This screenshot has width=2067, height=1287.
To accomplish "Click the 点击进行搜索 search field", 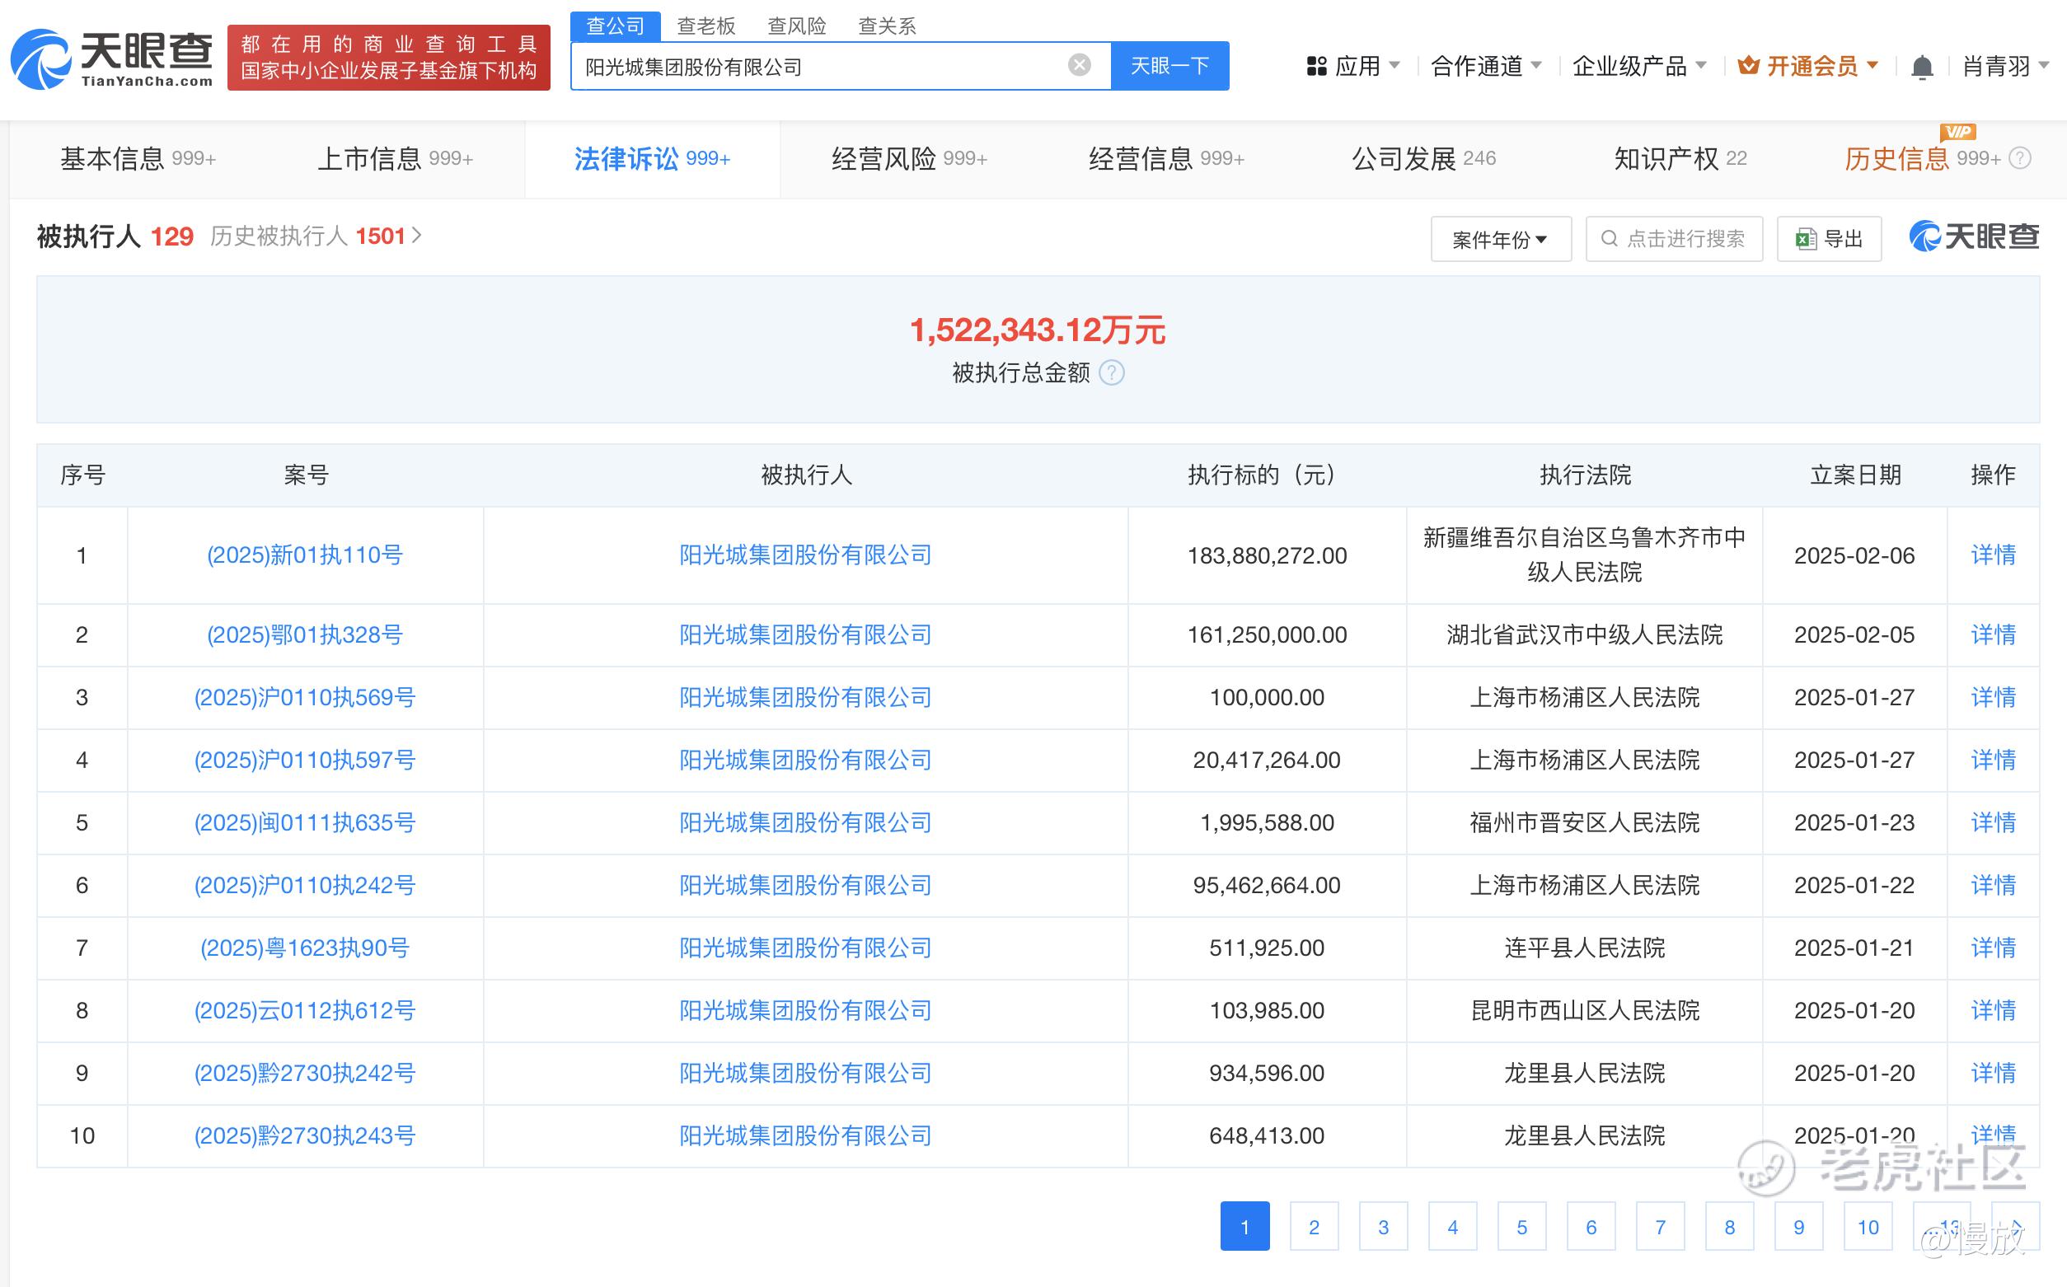I will click(1674, 239).
